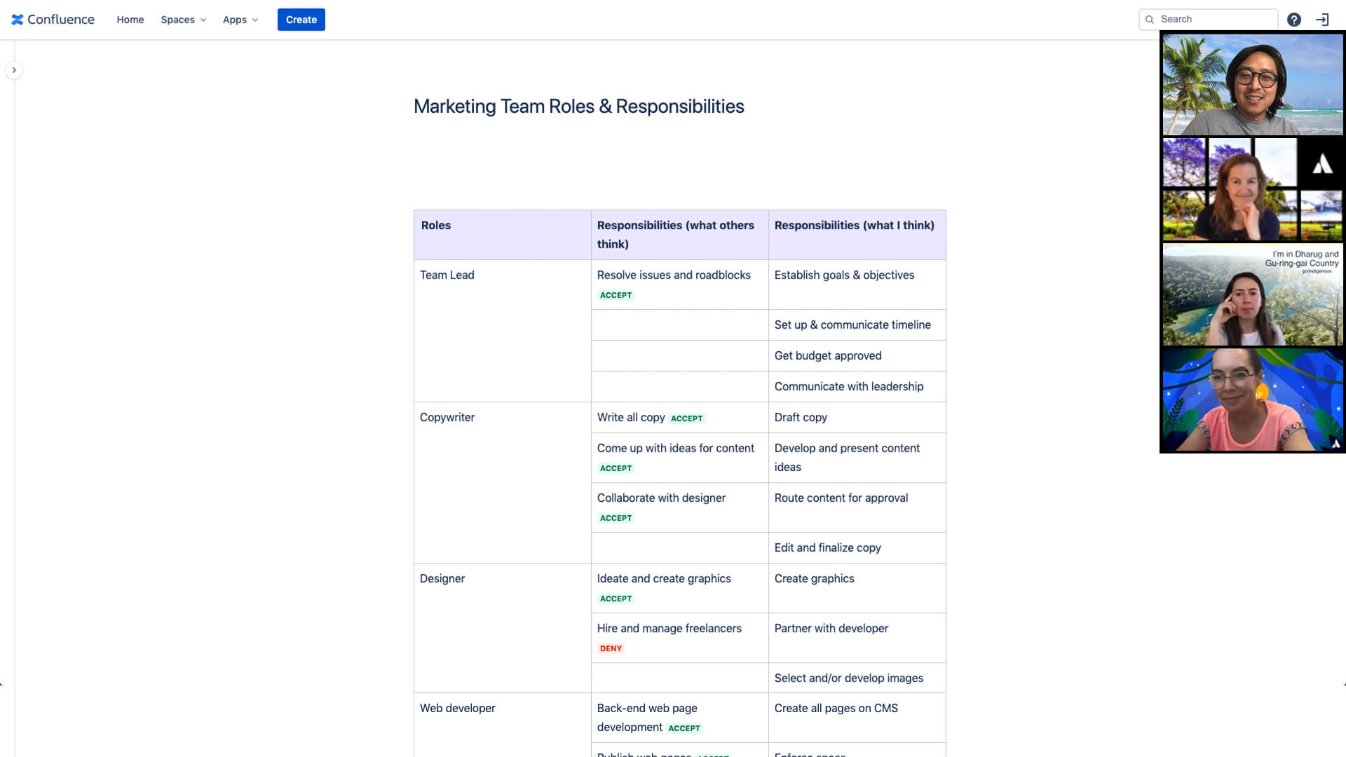The width and height of the screenshot is (1346, 757).
Task: Click the Login/Account icon
Action: [x=1322, y=18]
